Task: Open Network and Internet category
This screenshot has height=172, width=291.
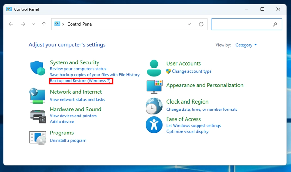Action: [76, 92]
